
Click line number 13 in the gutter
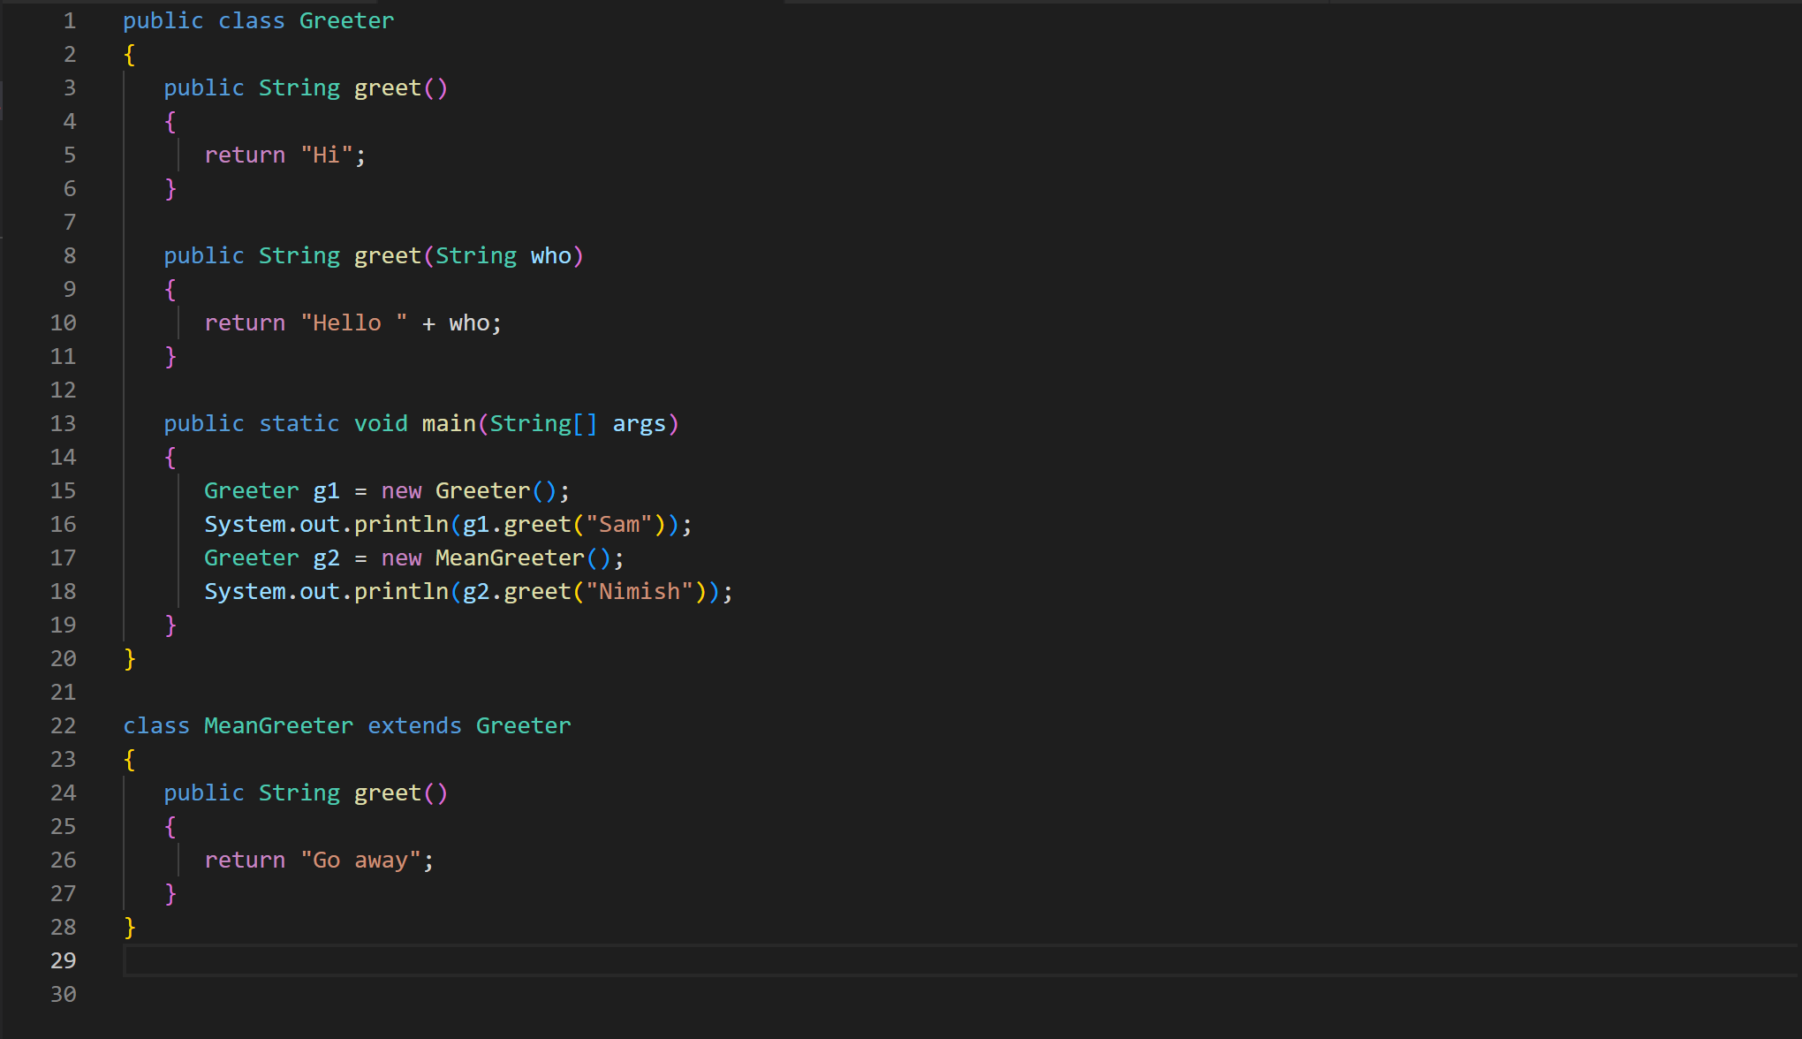pyautogui.click(x=63, y=424)
